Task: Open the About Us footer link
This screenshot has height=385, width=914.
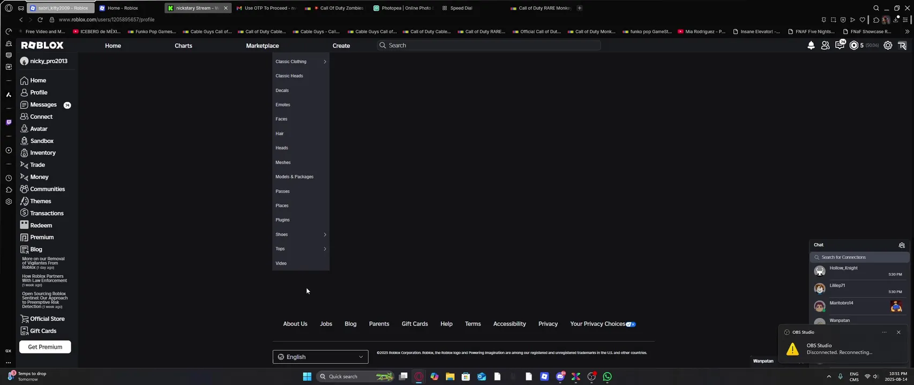Action: click(x=295, y=324)
